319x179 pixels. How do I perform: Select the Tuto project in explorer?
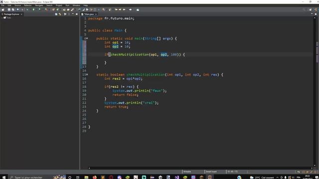click(9, 18)
